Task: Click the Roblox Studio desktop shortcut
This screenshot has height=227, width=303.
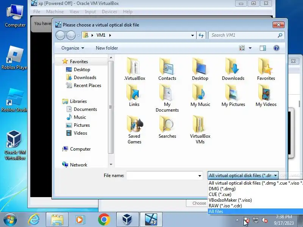Action: pyautogui.click(x=14, y=100)
